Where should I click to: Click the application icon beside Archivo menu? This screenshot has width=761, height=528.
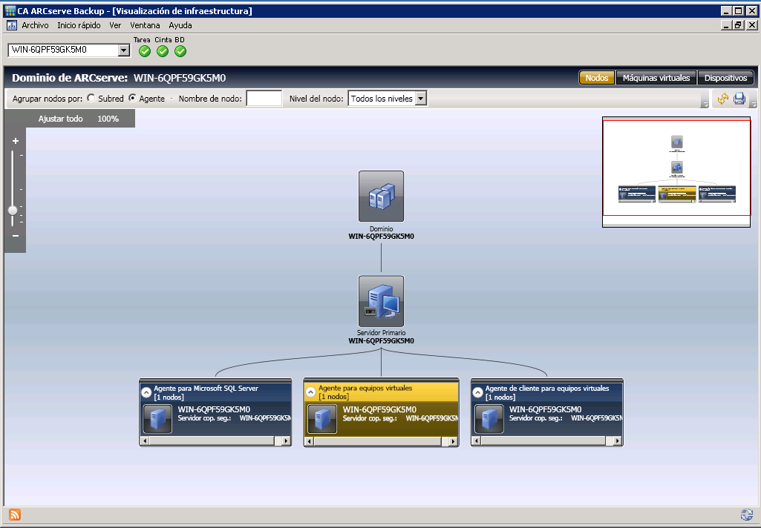click(x=12, y=25)
